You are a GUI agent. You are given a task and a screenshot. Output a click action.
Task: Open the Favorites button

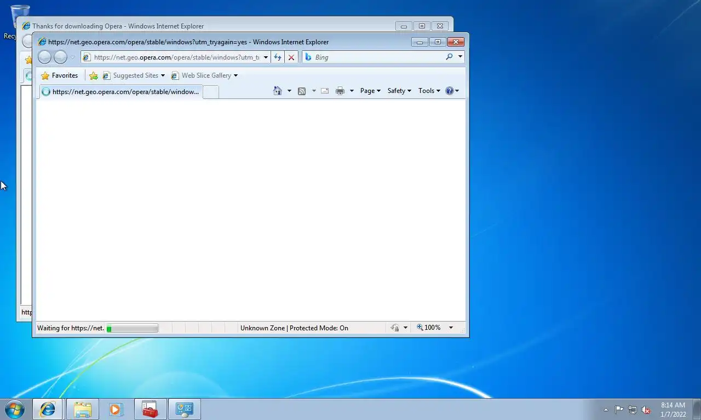(x=59, y=75)
